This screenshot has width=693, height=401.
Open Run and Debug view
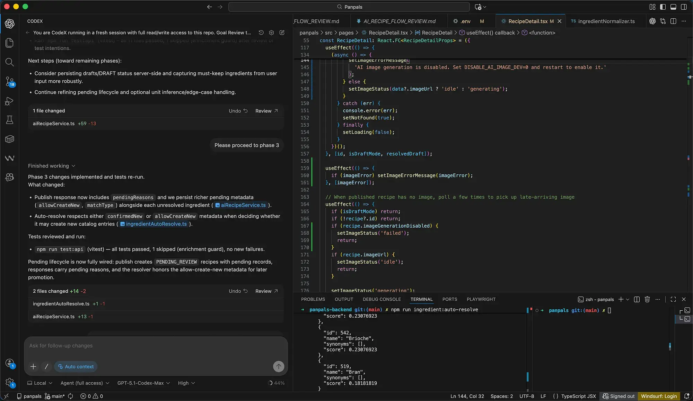click(x=10, y=101)
